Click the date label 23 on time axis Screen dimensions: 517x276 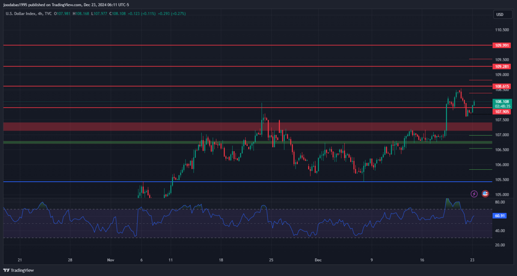coord(473,260)
